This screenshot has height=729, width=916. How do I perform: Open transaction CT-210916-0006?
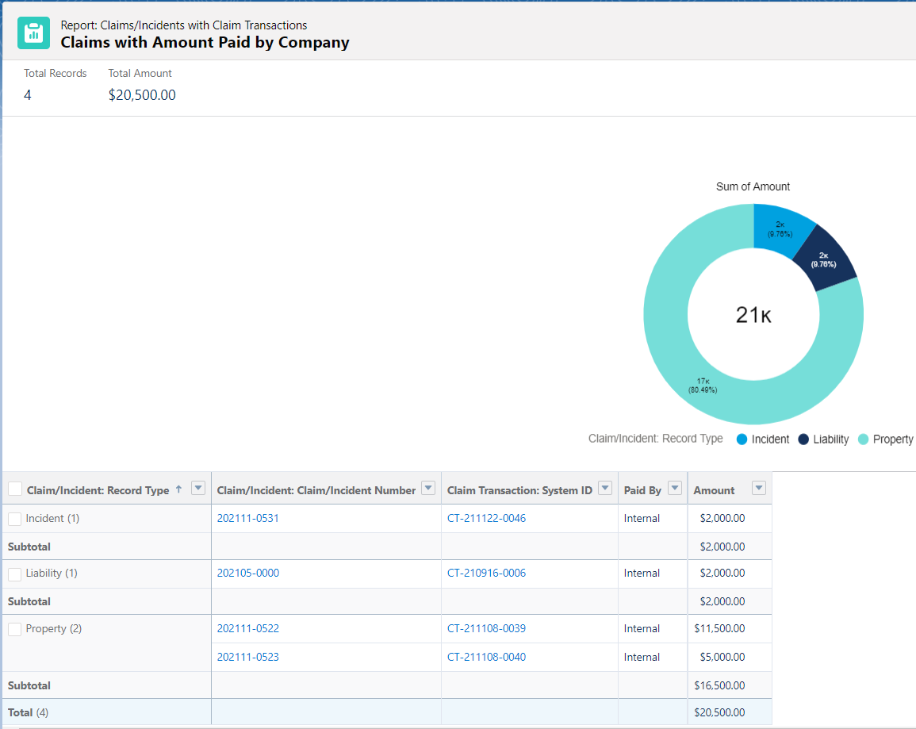pos(486,573)
